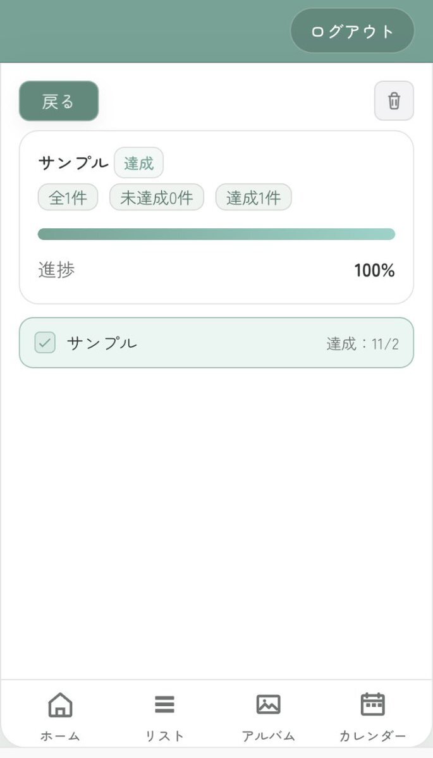The height and width of the screenshot is (758, 433).
Task: Open the ホーム tab label
Action: pyautogui.click(x=60, y=736)
